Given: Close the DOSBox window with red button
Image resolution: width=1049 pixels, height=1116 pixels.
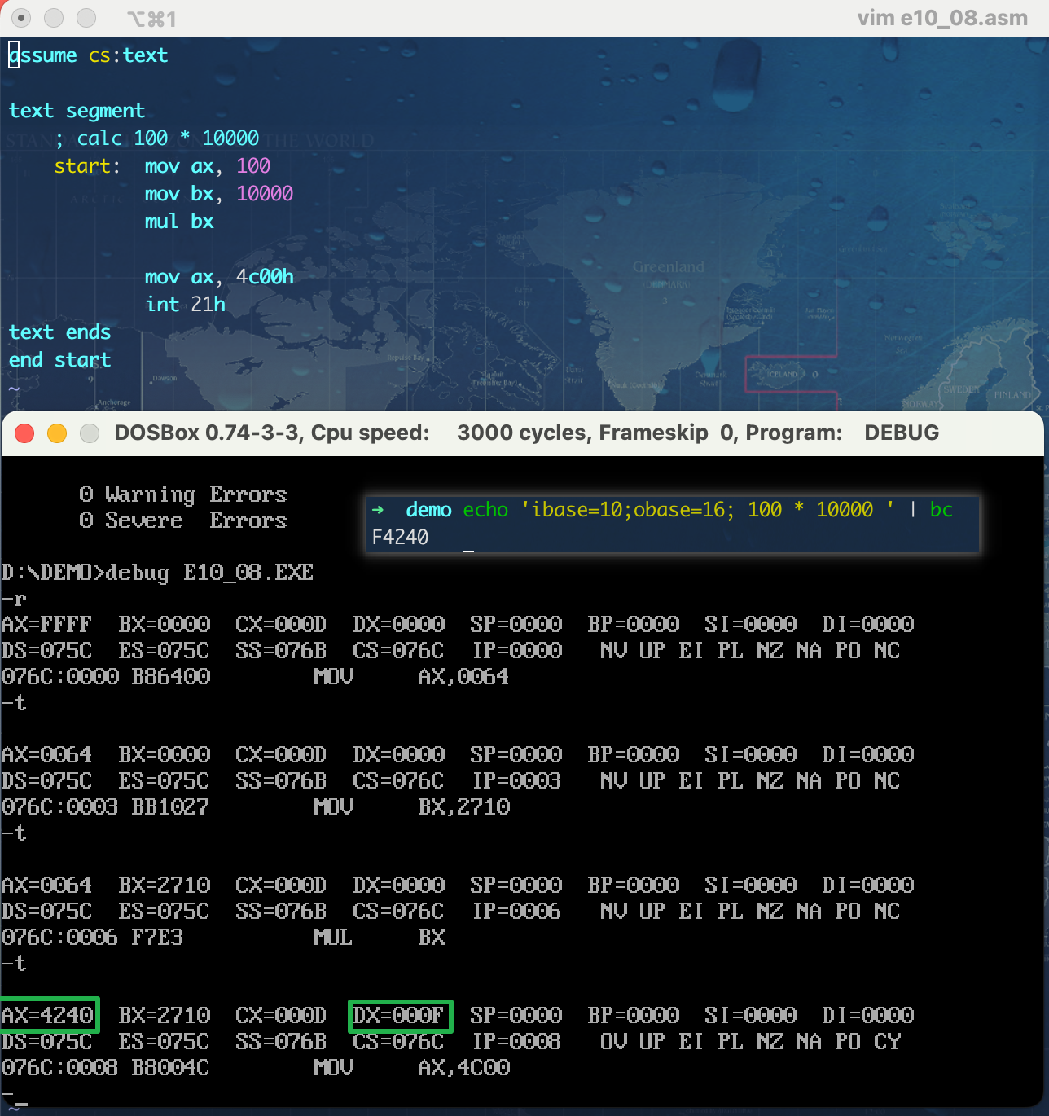Looking at the screenshot, I should pos(24,433).
